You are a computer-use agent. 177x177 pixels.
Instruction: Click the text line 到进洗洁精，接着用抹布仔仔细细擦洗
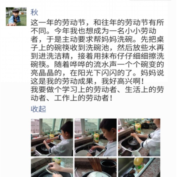[x=97, y=56]
